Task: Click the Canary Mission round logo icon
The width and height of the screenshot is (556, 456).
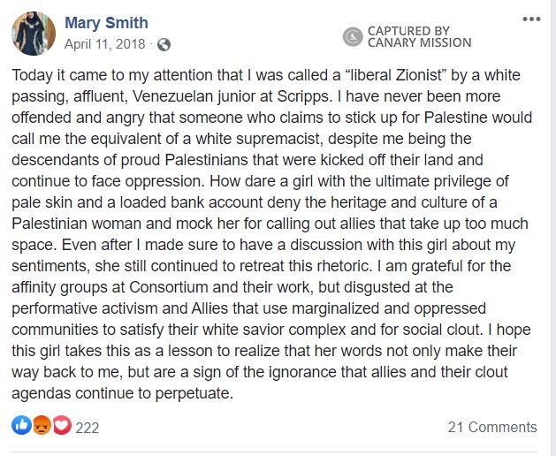Action: pyautogui.click(x=353, y=36)
